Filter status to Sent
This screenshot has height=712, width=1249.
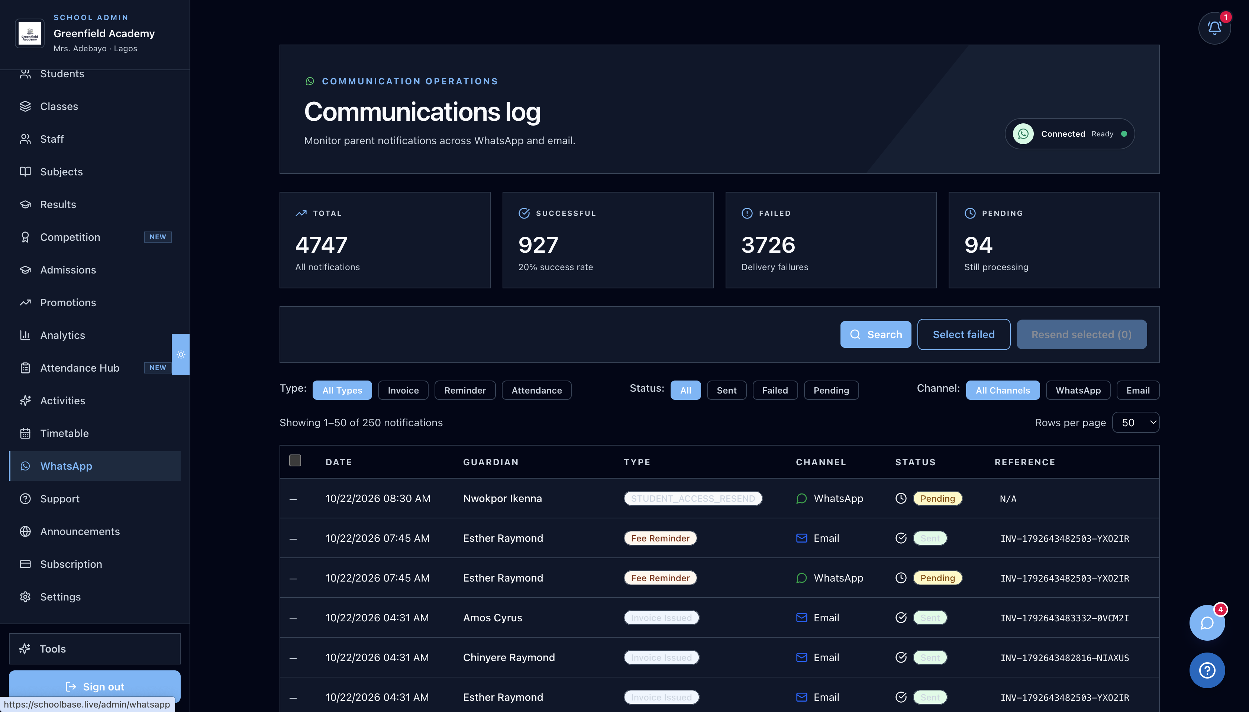tap(726, 390)
